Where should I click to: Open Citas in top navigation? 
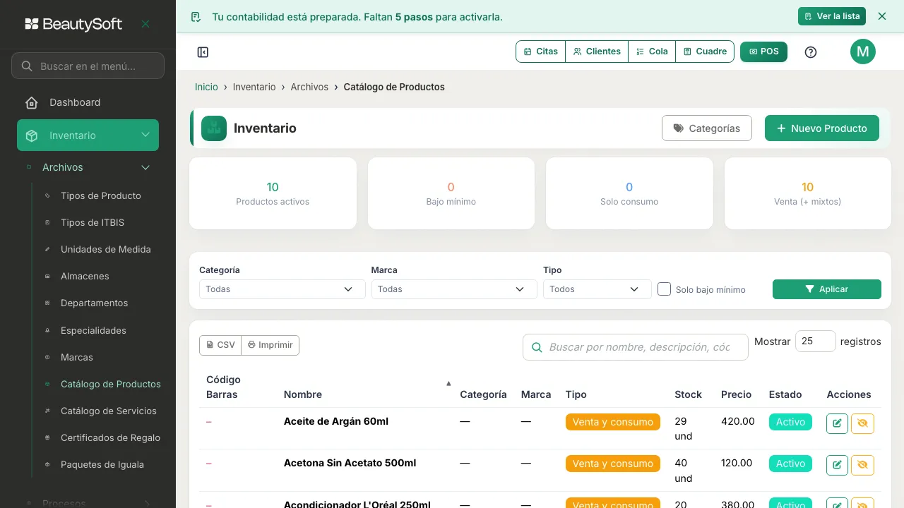pyautogui.click(x=541, y=52)
